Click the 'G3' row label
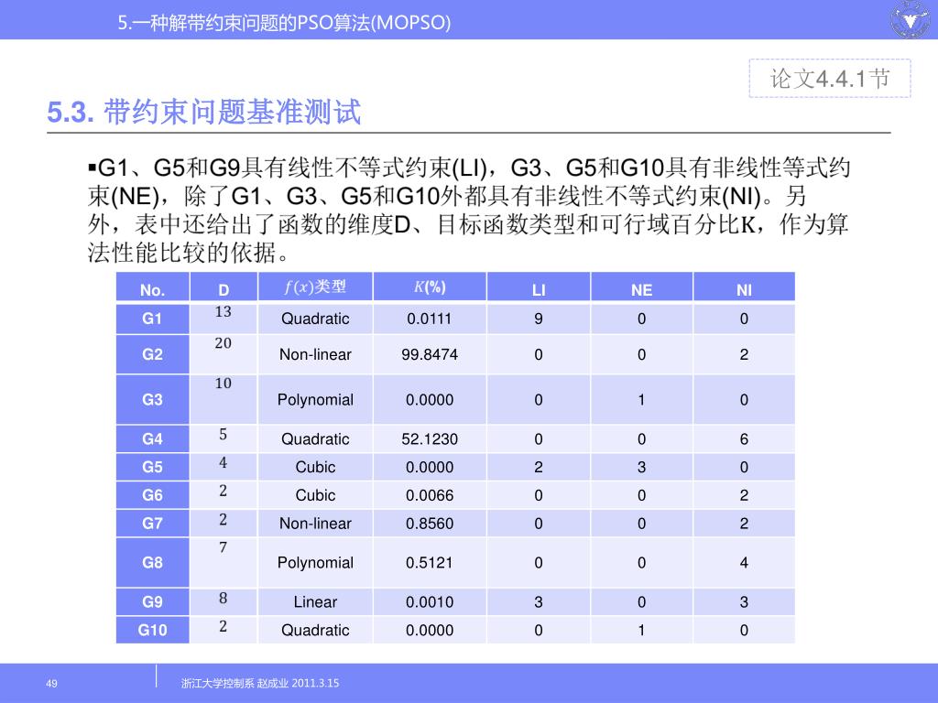 [152, 399]
